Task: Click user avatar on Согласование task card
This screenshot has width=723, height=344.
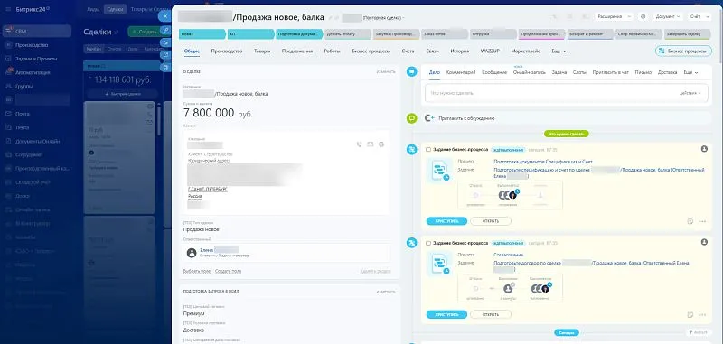Action: pos(704,242)
